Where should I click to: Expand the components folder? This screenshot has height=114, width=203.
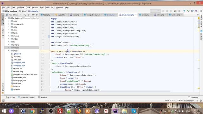click(8, 24)
